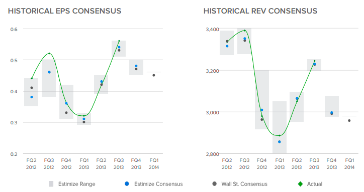This screenshot has width=364, height=192.
Task: Click the FQ2 2012 Estimize EPS blue dot
Action: click(x=32, y=97)
